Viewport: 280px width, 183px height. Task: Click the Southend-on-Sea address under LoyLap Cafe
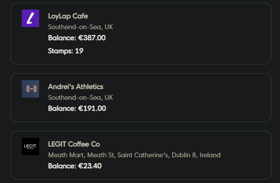(80, 27)
